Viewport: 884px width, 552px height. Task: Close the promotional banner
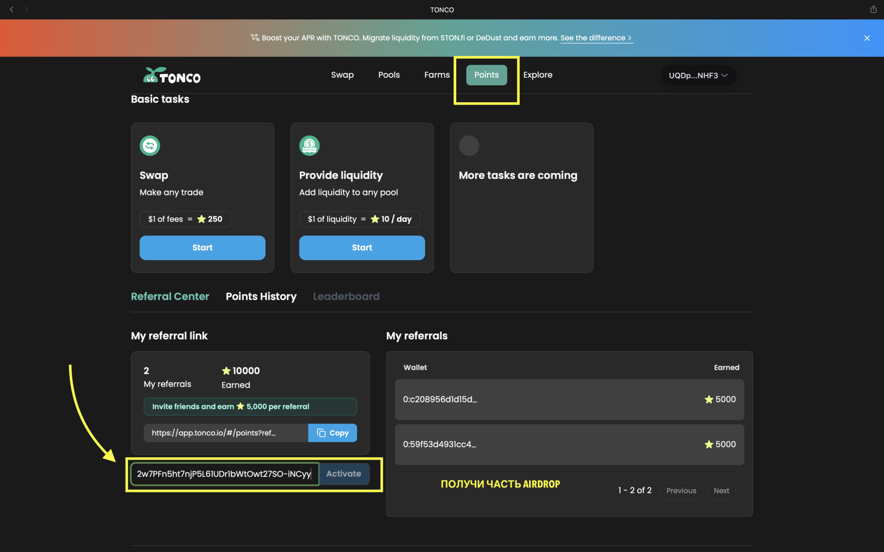[867, 38]
